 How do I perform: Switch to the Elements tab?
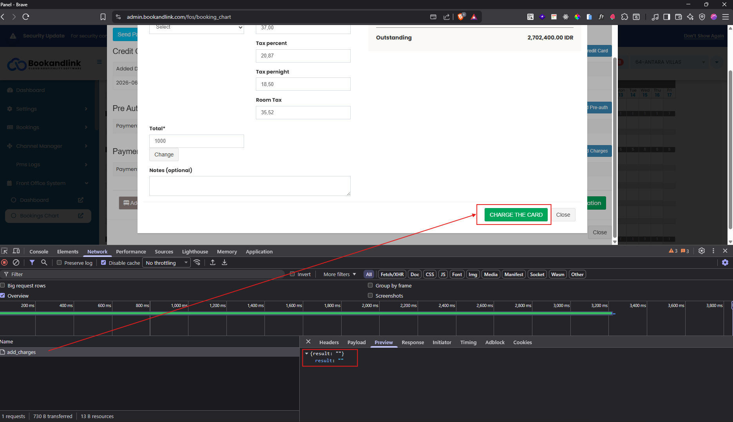(68, 251)
